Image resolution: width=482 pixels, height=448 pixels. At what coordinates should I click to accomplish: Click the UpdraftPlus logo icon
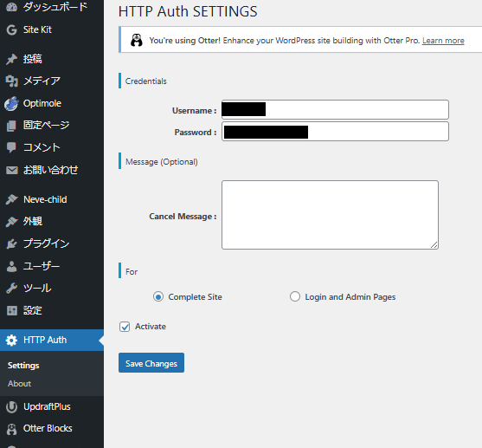11,406
